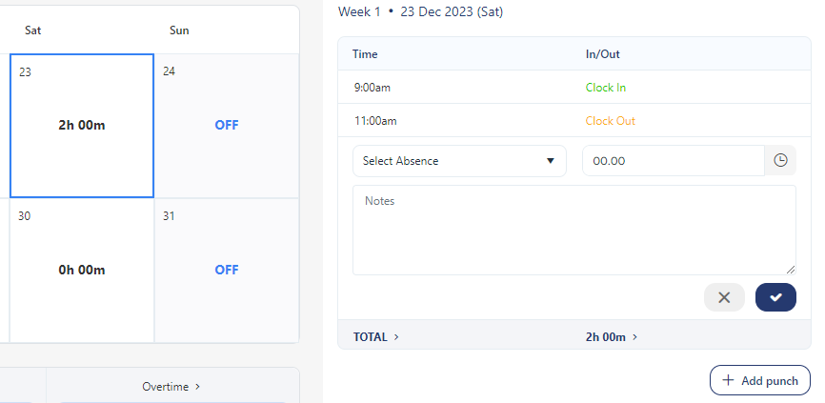Open the Select Absence dropdown
This screenshot has height=403, width=825.
click(459, 161)
